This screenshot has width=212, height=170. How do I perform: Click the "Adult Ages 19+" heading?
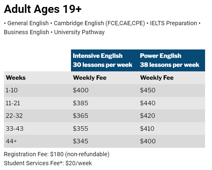(x=43, y=9)
